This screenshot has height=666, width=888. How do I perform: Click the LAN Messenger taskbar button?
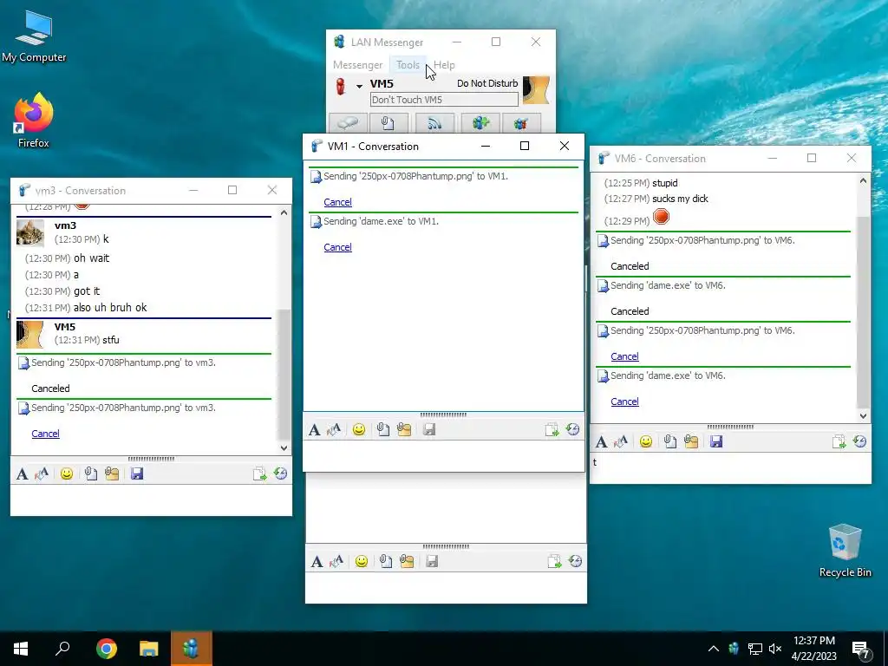192,649
